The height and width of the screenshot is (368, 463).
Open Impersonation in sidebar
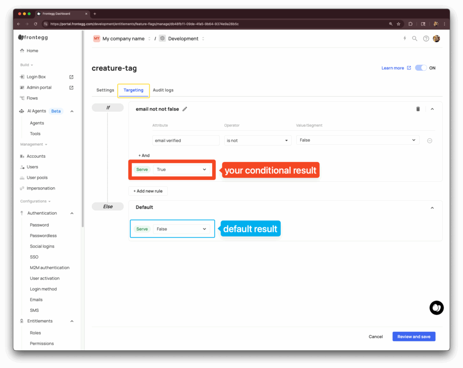[x=41, y=188]
